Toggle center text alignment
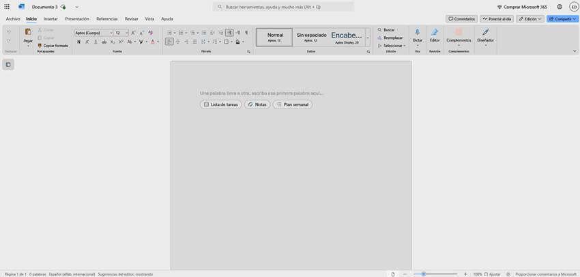 177,42
